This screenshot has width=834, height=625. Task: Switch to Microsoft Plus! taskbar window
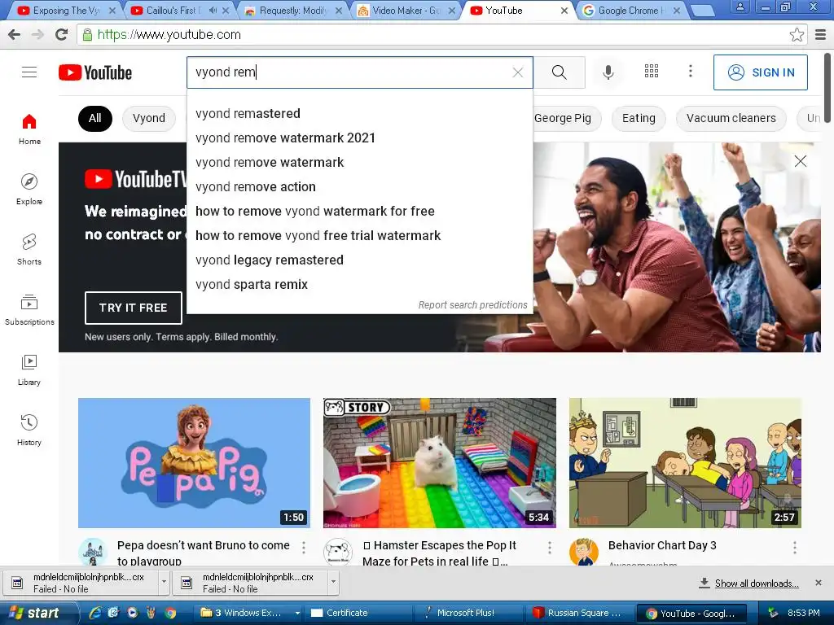click(468, 613)
